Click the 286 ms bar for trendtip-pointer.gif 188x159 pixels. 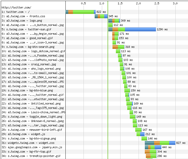point(151,156)
